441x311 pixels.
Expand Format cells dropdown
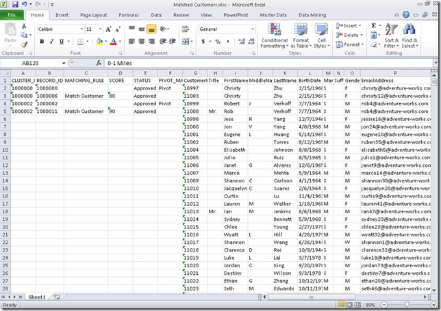point(363,44)
